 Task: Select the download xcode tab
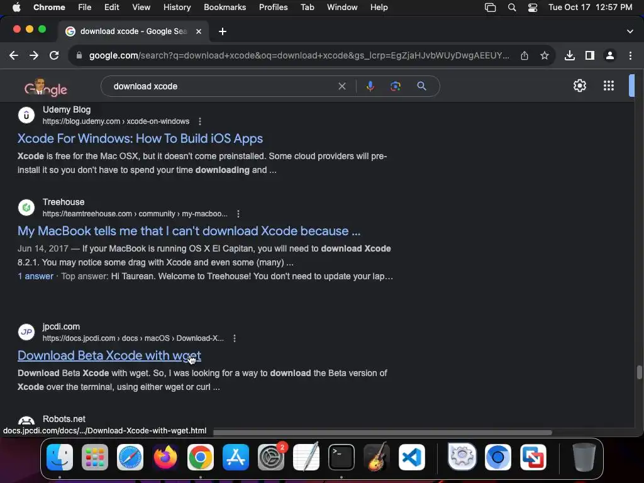click(132, 31)
